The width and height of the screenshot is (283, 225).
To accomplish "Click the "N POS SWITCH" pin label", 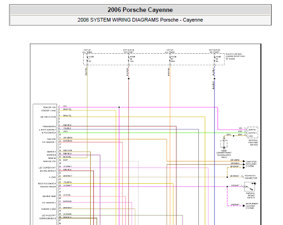I will [49, 133].
